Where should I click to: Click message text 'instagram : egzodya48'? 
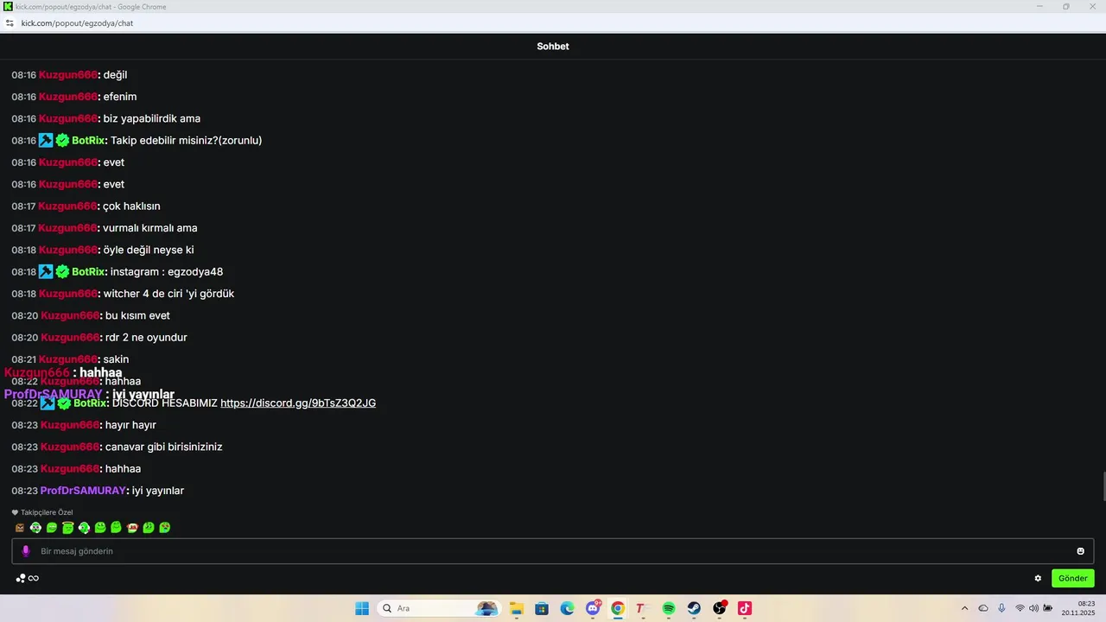[x=167, y=271]
